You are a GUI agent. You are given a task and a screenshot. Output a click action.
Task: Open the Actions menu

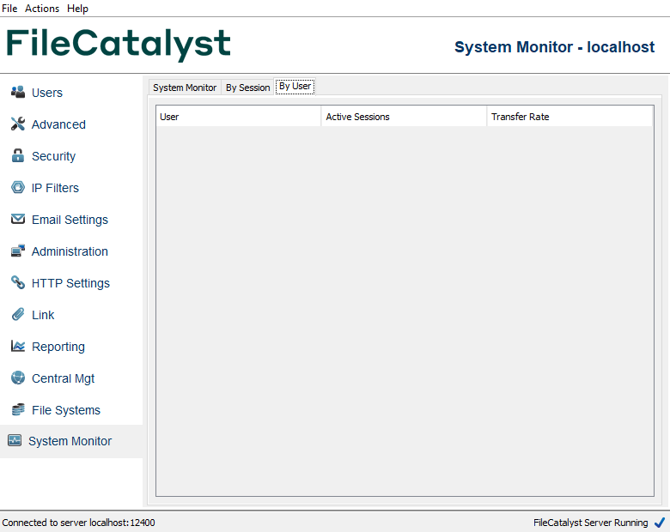(42, 8)
